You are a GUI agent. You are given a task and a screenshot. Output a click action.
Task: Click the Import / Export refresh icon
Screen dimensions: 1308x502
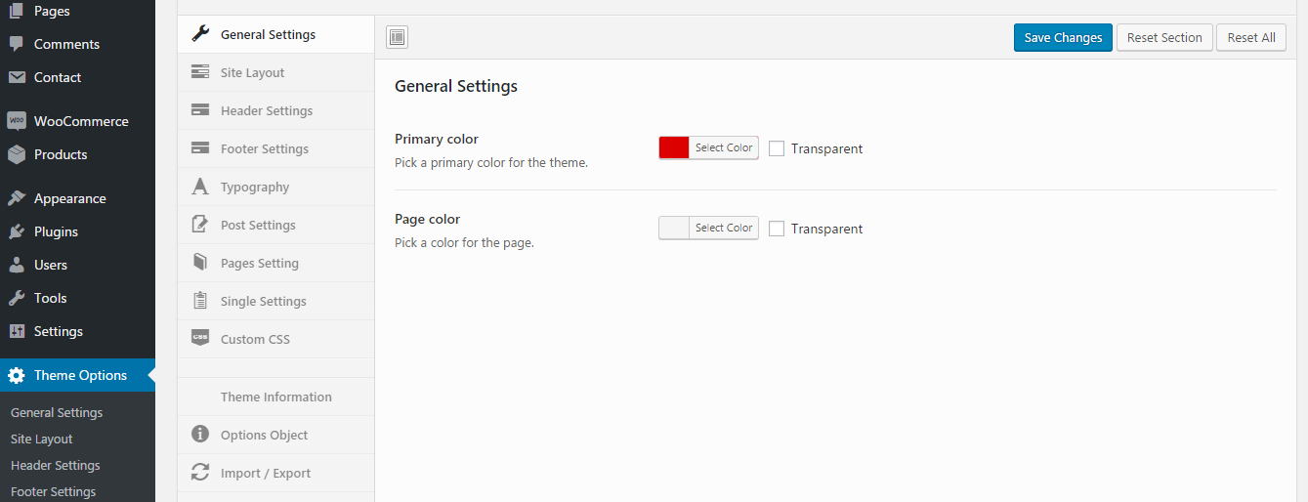(200, 473)
